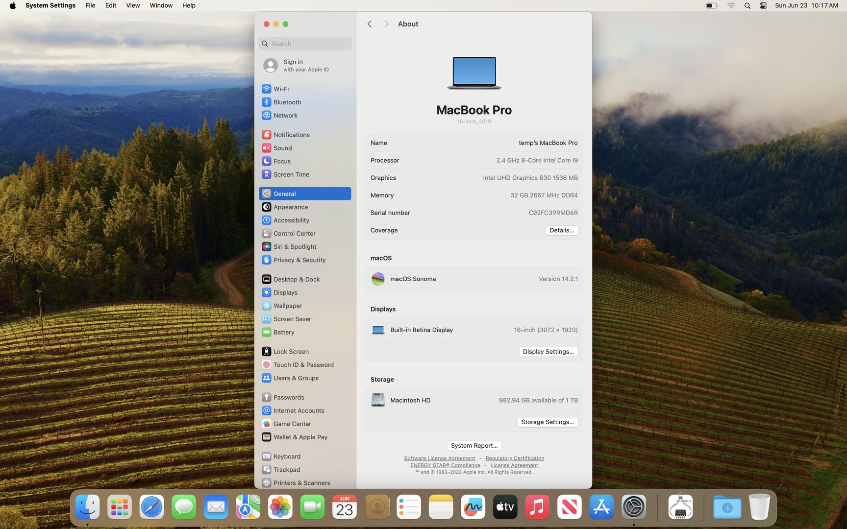Open Storage Settings button
Image resolution: width=847 pixels, height=529 pixels.
548,422
